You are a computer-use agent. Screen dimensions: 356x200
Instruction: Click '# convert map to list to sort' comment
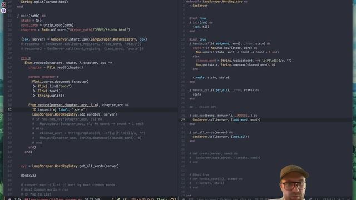69,185
